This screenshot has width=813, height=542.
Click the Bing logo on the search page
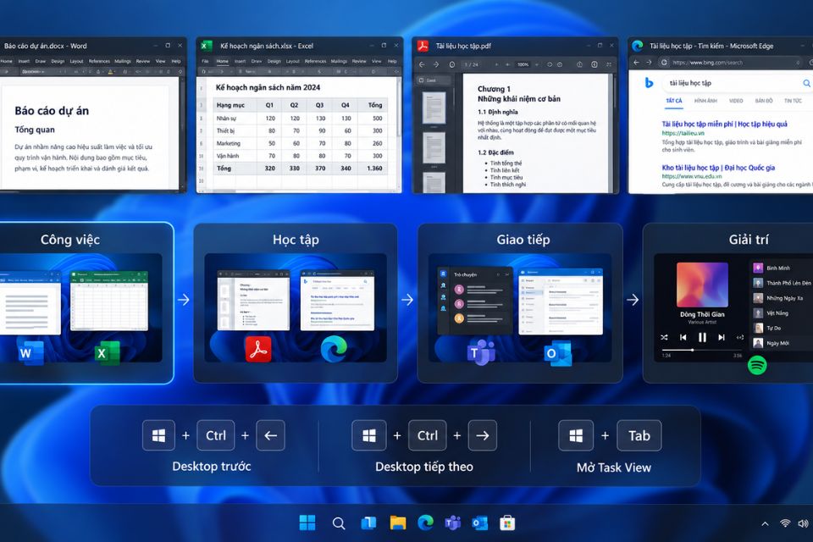point(649,82)
